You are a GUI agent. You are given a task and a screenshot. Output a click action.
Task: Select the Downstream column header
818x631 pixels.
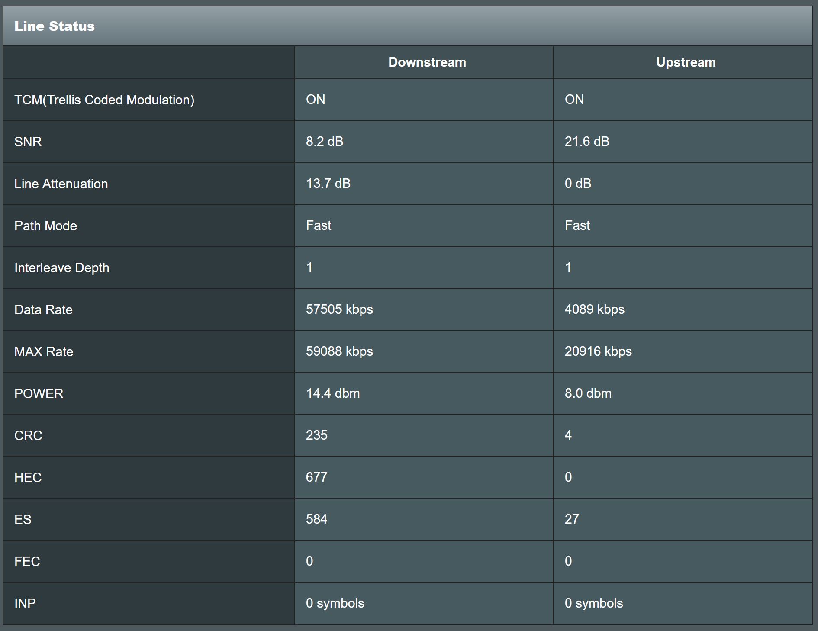coord(427,62)
